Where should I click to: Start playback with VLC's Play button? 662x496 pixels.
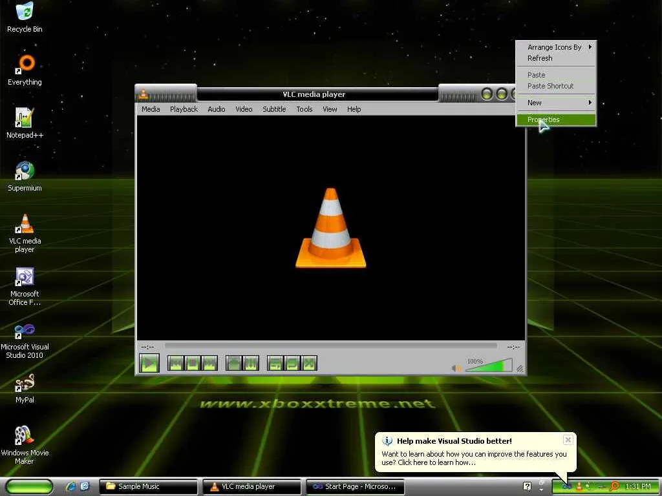tap(149, 363)
